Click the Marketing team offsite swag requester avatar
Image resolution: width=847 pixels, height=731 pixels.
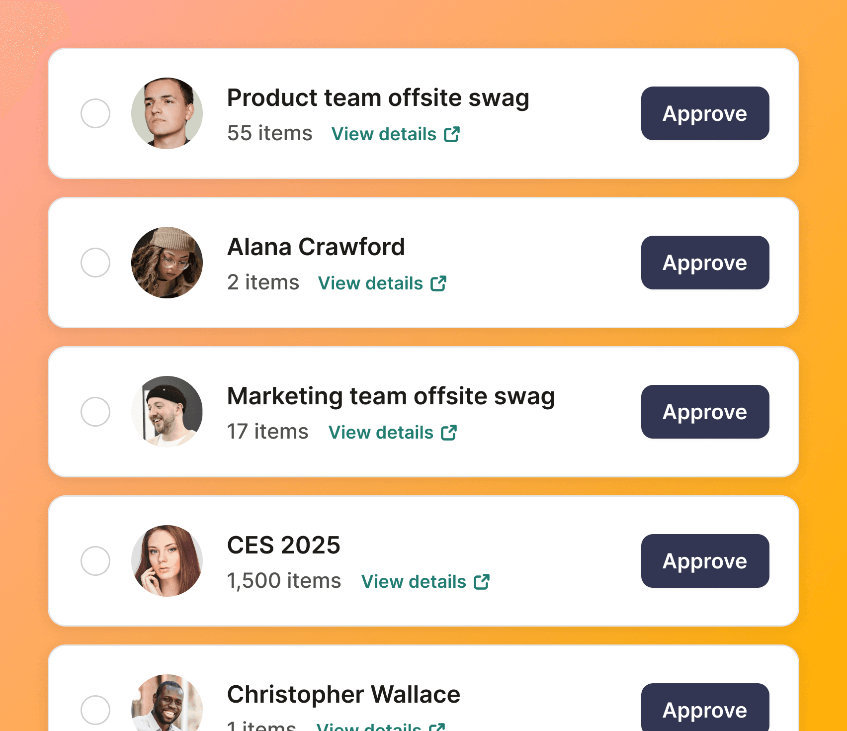click(167, 412)
